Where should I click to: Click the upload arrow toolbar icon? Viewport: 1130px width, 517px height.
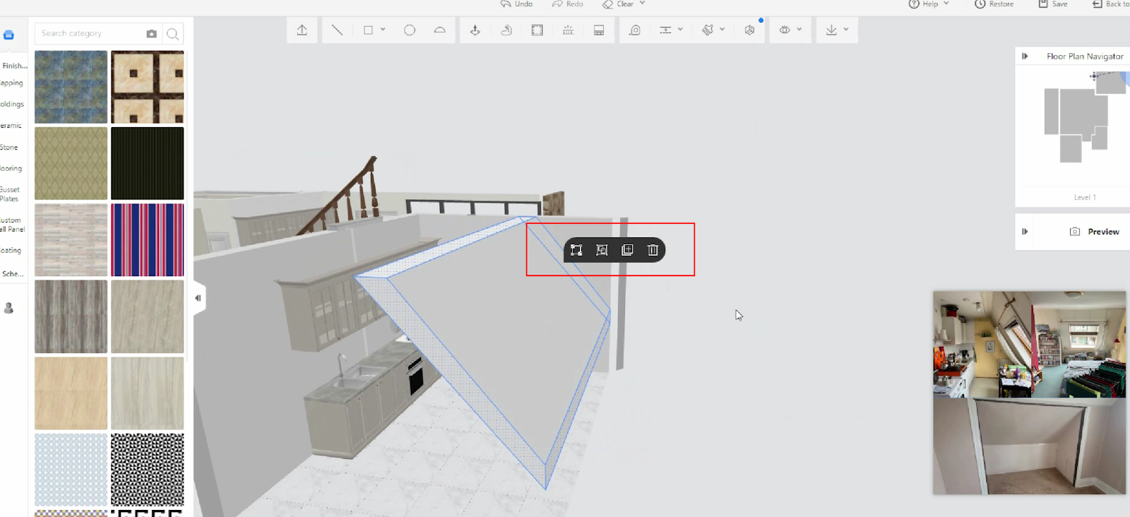coord(302,30)
